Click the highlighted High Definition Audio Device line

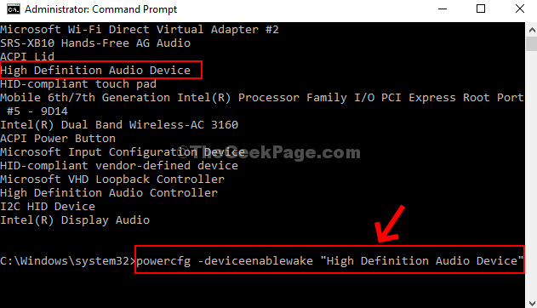(95, 71)
